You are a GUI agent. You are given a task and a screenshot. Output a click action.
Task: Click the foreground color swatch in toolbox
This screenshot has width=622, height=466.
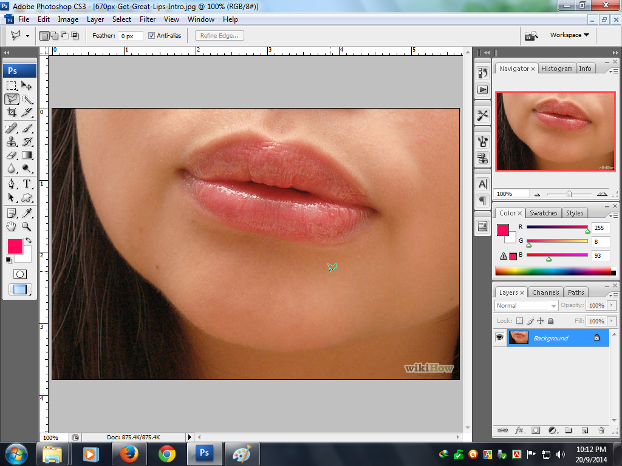15,246
